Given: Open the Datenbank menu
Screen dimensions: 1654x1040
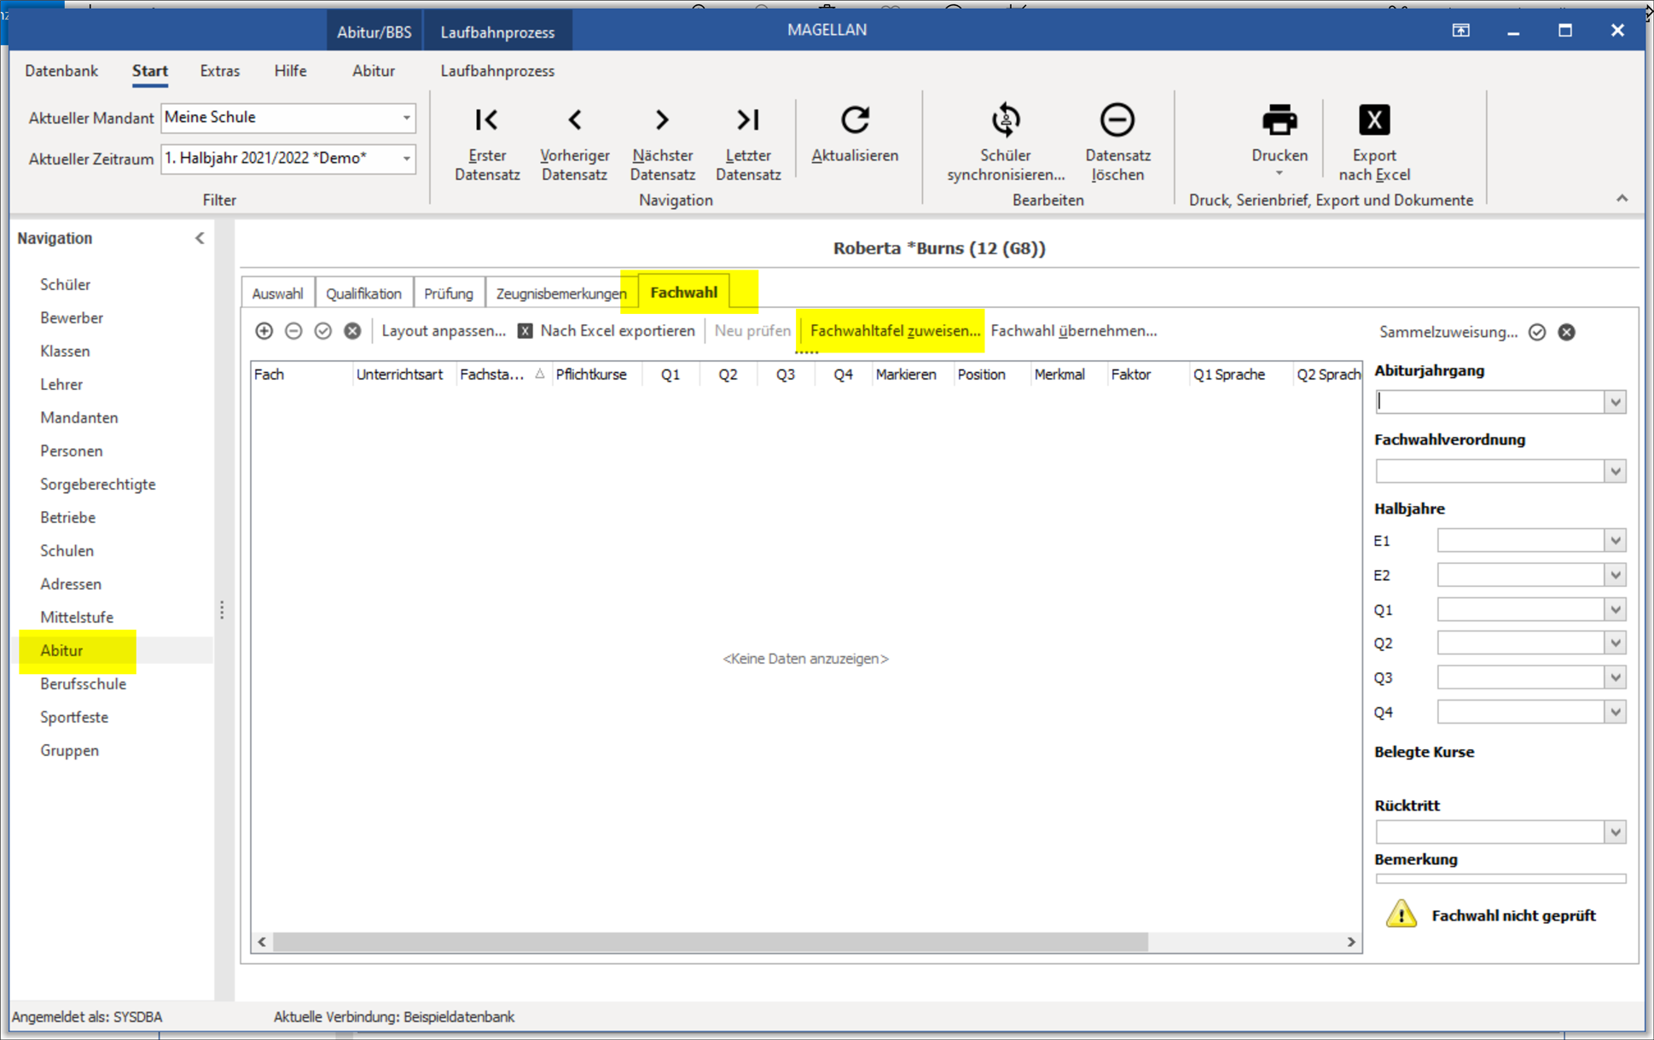Looking at the screenshot, I should [61, 71].
